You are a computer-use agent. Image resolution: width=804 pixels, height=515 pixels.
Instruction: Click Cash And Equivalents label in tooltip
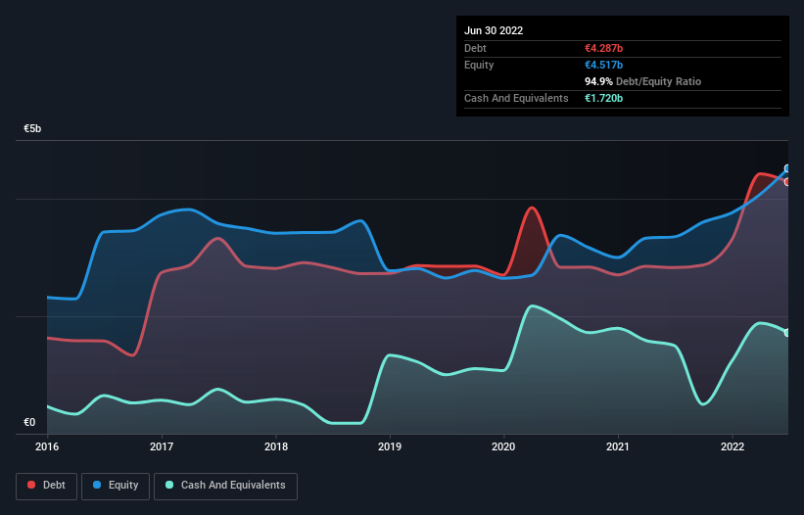516,98
